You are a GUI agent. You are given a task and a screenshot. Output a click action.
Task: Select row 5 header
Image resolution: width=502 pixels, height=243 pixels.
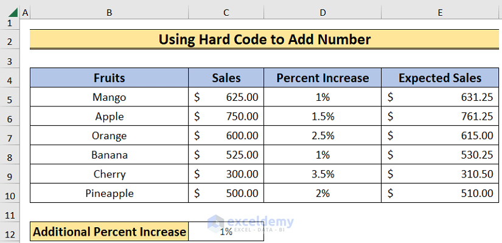click(10, 97)
